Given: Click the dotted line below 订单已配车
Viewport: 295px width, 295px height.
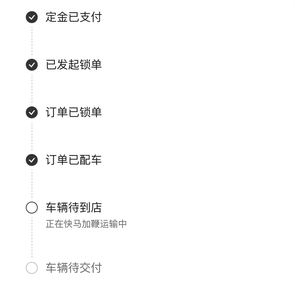Looking at the screenshot, I should point(32,184).
